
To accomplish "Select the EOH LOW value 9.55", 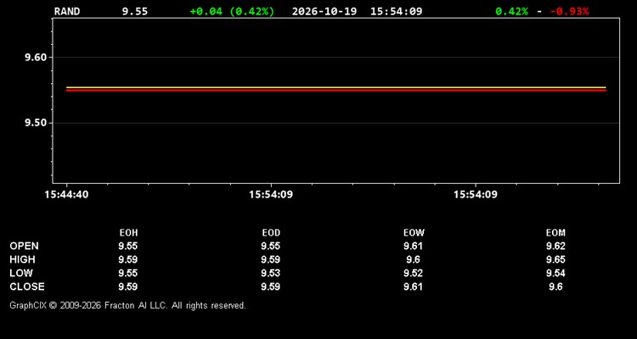I will (x=128, y=273).
